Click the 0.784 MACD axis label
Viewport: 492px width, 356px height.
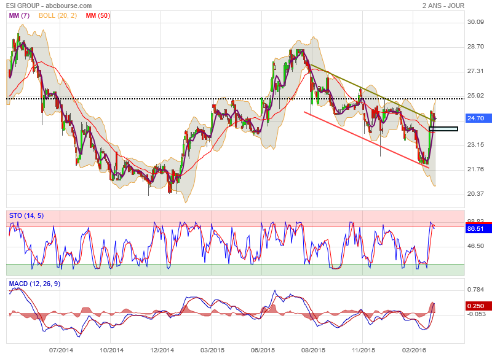click(475, 289)
